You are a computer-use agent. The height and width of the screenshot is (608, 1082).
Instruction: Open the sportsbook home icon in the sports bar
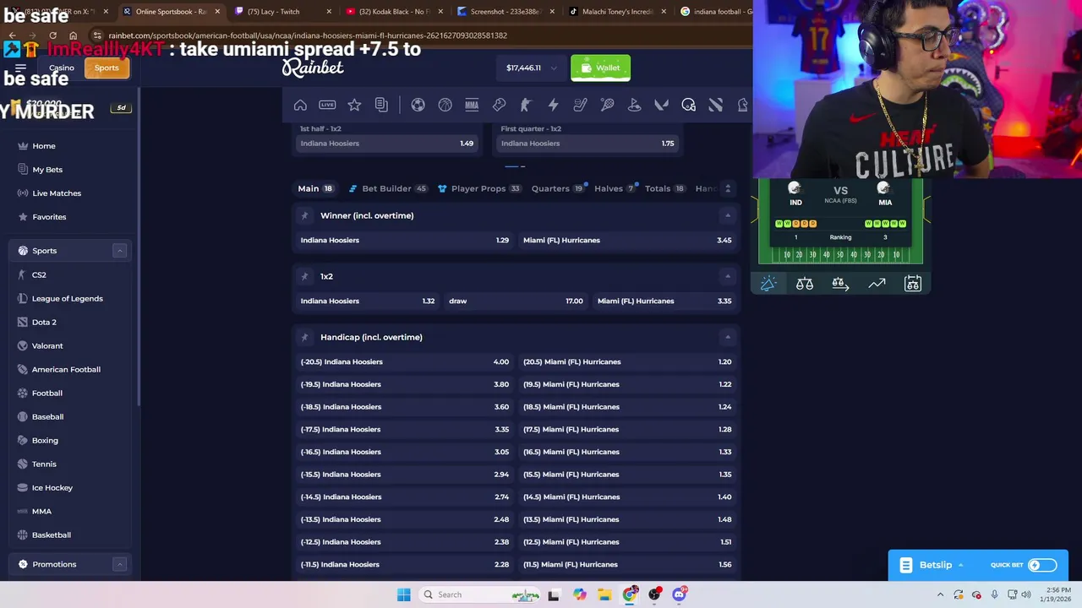pos(300,105)
